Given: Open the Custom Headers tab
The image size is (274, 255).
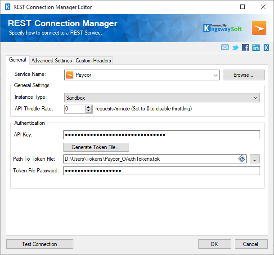Looking at the screenshot, I should pyautogui.click(x=93, y=61).
